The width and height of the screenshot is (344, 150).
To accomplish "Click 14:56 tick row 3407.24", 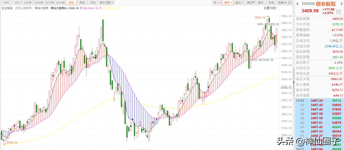I will pyautogui.click(x=319, y=101).
